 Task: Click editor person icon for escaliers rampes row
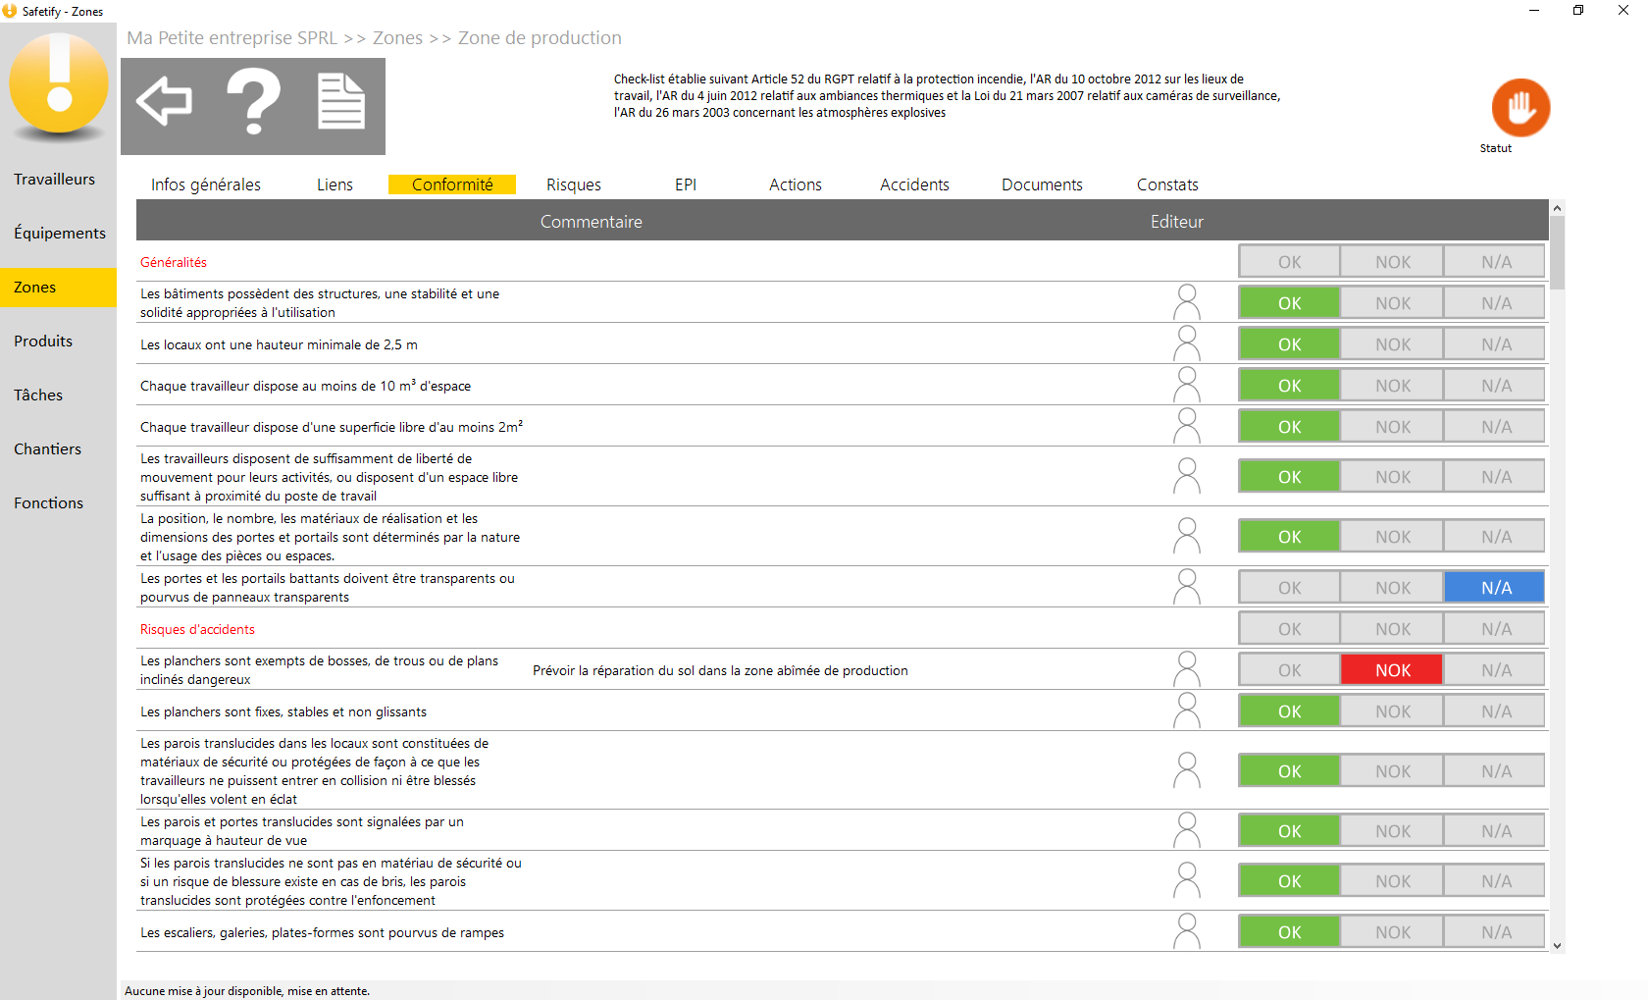(1187, 931)
